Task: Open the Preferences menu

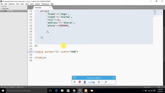Action: point(45,4)
